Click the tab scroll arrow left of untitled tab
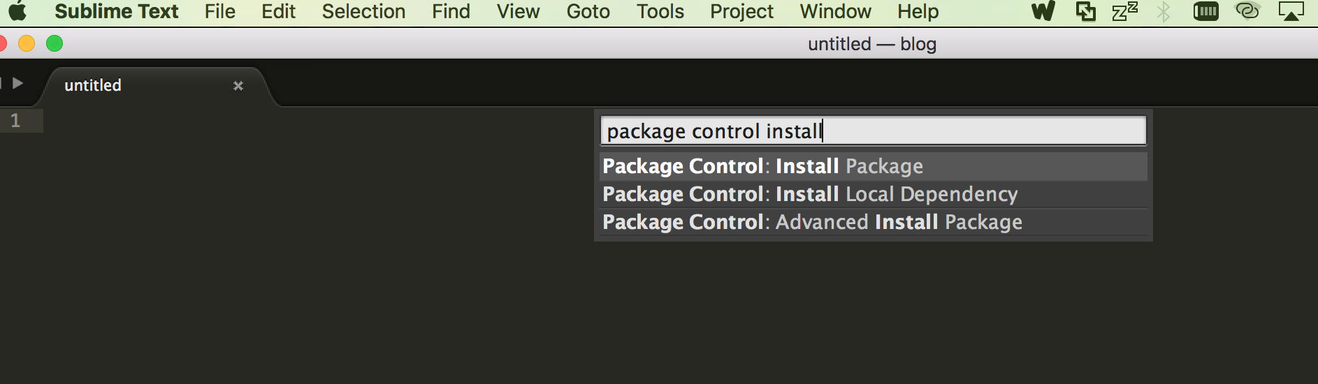Viewport: 1318px width, 384px height. (17, 83)
